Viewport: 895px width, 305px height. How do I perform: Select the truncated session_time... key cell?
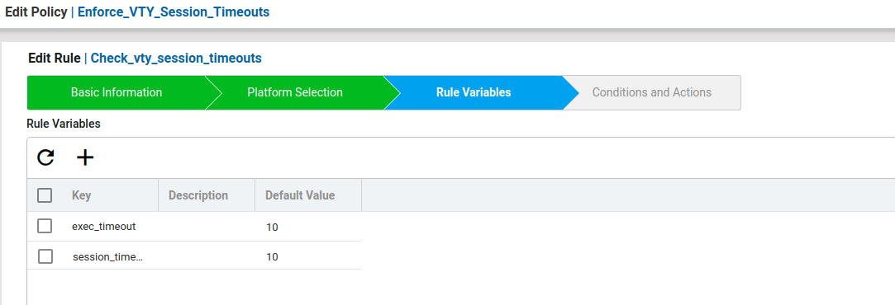point(108,256)
